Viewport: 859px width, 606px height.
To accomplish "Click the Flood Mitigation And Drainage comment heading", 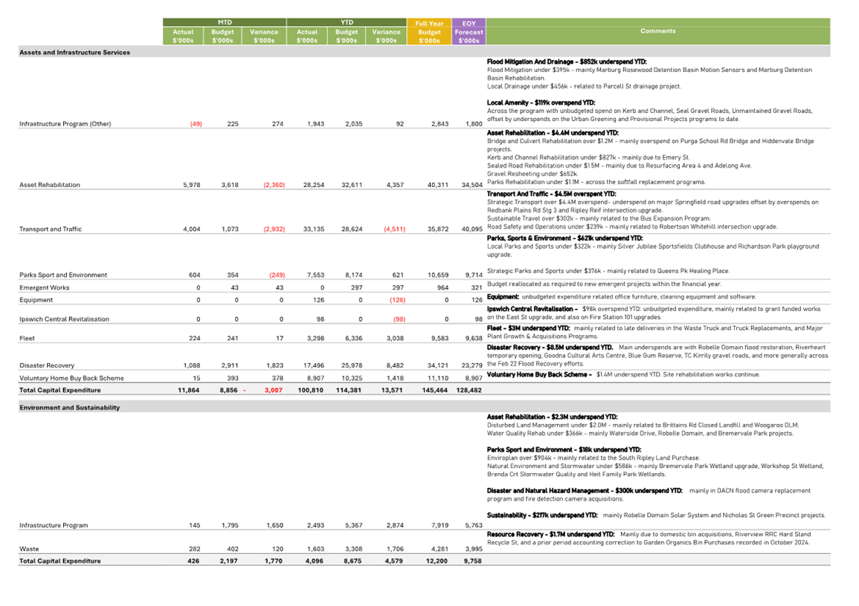I will tap(566, 62).
